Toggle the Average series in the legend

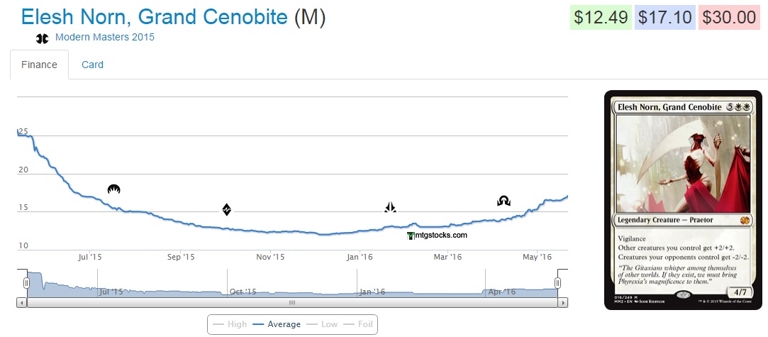(x=277, y=324)
